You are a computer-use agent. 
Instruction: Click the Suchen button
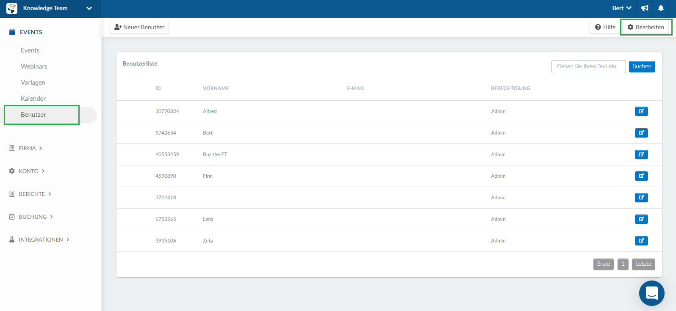point(642,66)
